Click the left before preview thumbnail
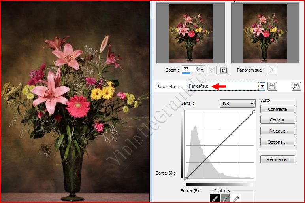This screenshot has height=203, width=305. click(190, 32)
